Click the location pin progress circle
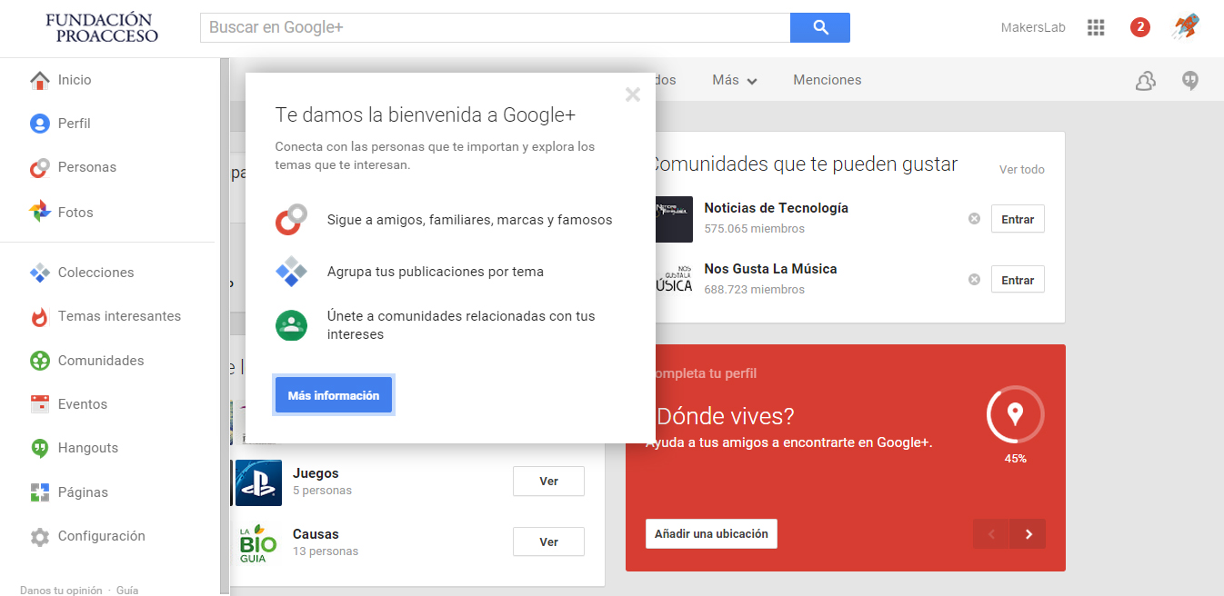The height and width of the screenshot is (596, 1224). click(1015, 415)
